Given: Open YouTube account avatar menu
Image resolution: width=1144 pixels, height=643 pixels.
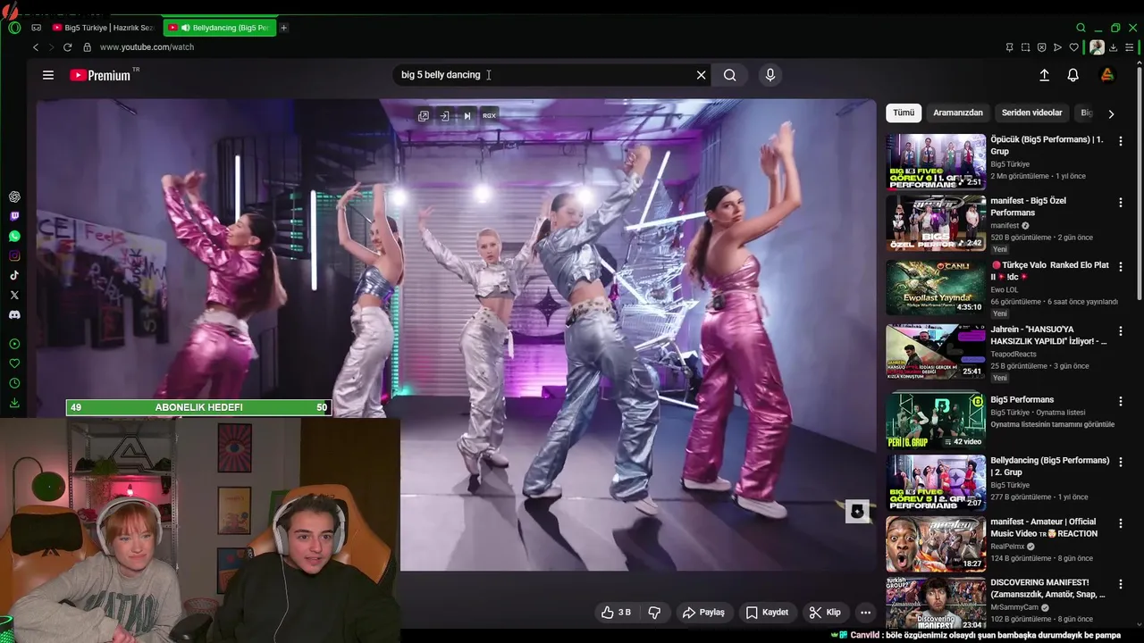Looking at the screenshot, I should click(x=1107, y=75).
